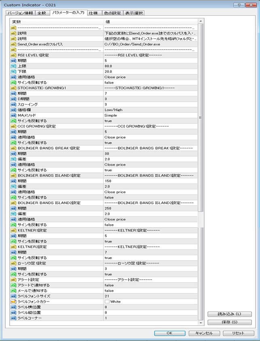The height and width of the screenshot is (341, 260).
Task: Click the vertical scrollbar thumb of parameter list
Action: (x=201, y=118)
